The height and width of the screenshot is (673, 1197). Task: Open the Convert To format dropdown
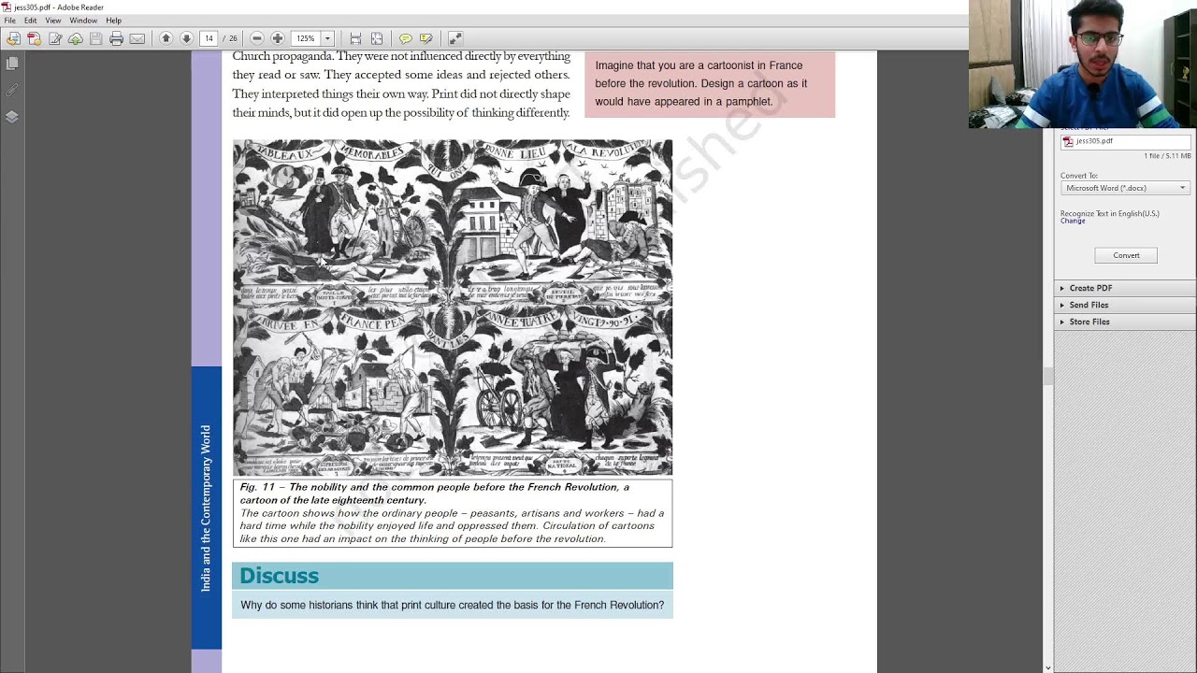[x=1126, y=188]
